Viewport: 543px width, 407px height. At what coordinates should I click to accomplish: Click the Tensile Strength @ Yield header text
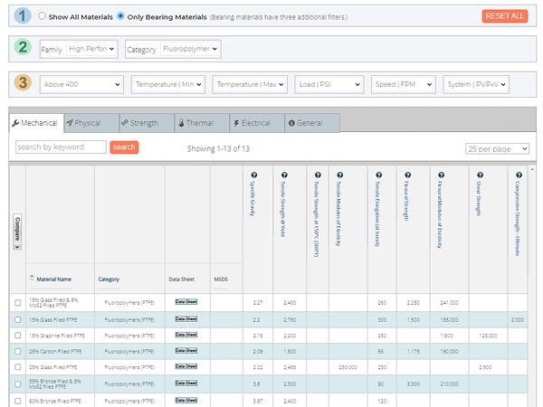[283, 209]
